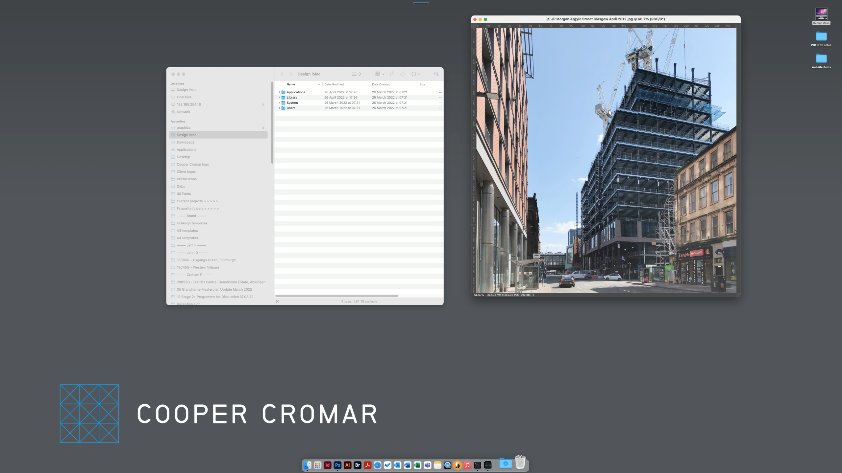
Task: Open the Website items desktop folder
Action: pos(821,58)
